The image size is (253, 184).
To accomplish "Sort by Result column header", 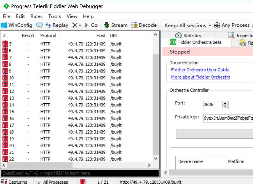I will 28,35.
